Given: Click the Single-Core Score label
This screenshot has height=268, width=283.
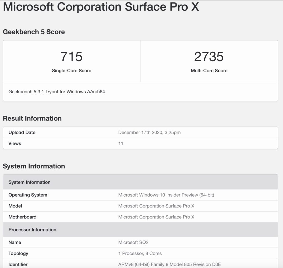Looking at the screenshot, I should pos(72,71).
